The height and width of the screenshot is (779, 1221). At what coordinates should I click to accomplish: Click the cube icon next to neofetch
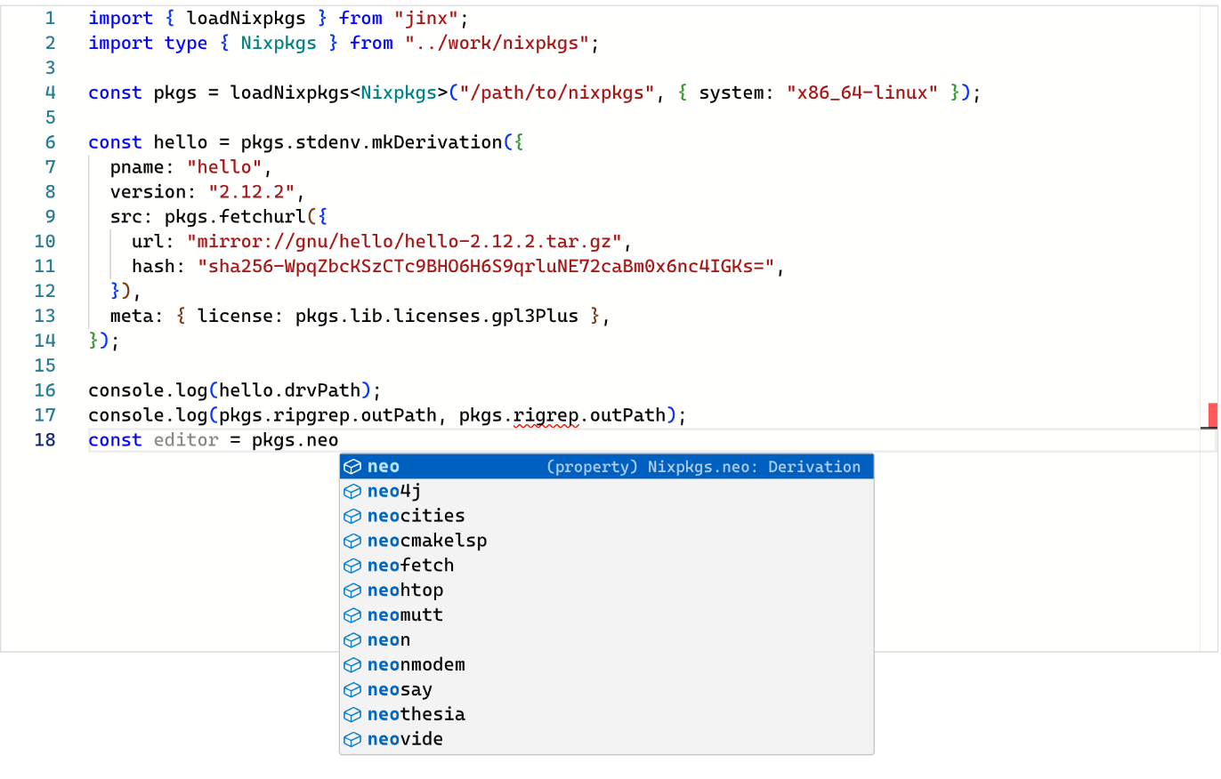352,566
